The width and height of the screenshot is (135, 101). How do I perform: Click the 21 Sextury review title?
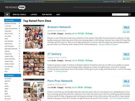54,54
